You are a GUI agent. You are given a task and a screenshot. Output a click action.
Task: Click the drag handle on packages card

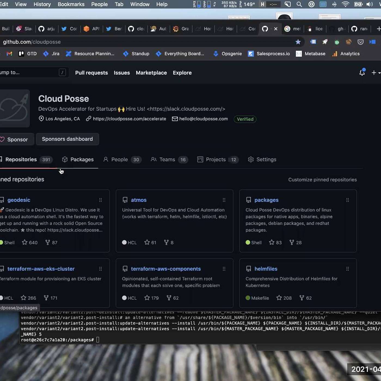(348, 200)
